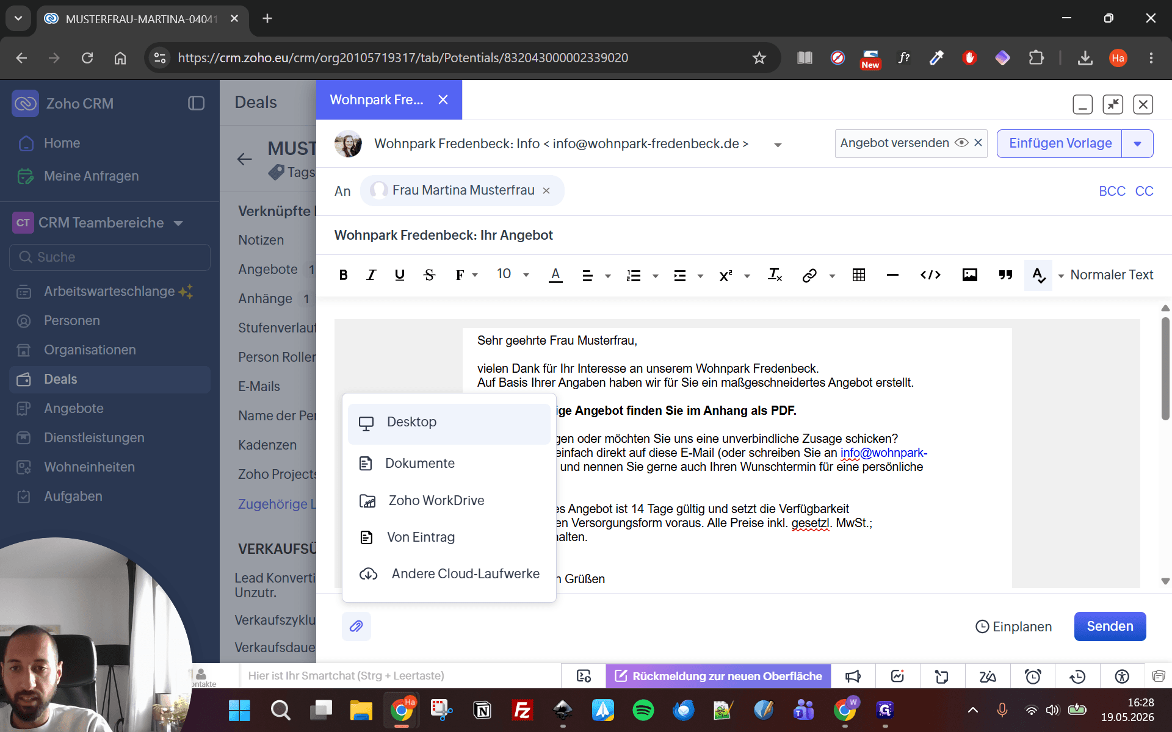Add a CC recipient field
Image resolution: width=1172 pixels, height=732 pixels.
coord(1144,191)
